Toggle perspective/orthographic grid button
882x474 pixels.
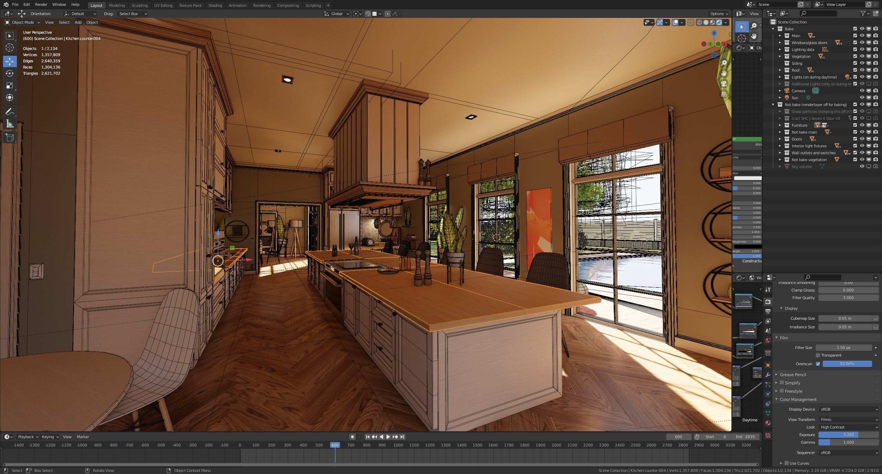click(x=724, y=94)
